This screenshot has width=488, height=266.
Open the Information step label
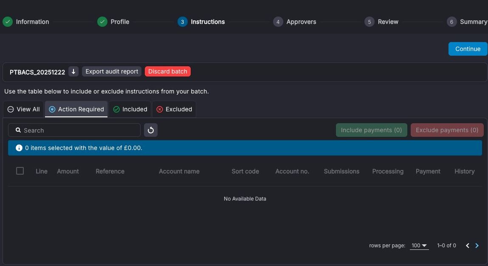(x=32, y=22)
